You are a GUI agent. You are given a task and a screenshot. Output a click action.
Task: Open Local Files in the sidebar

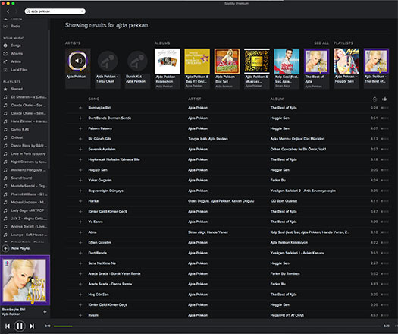[19, 70]
